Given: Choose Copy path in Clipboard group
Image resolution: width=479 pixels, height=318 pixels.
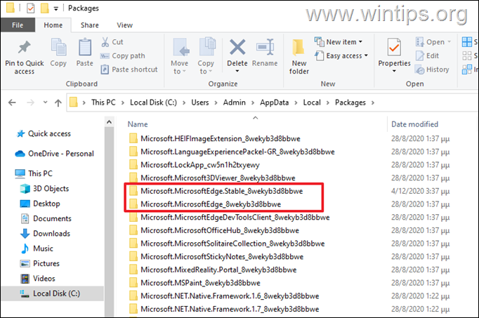Looking at the screenshot, I should [x=122, y=56].
